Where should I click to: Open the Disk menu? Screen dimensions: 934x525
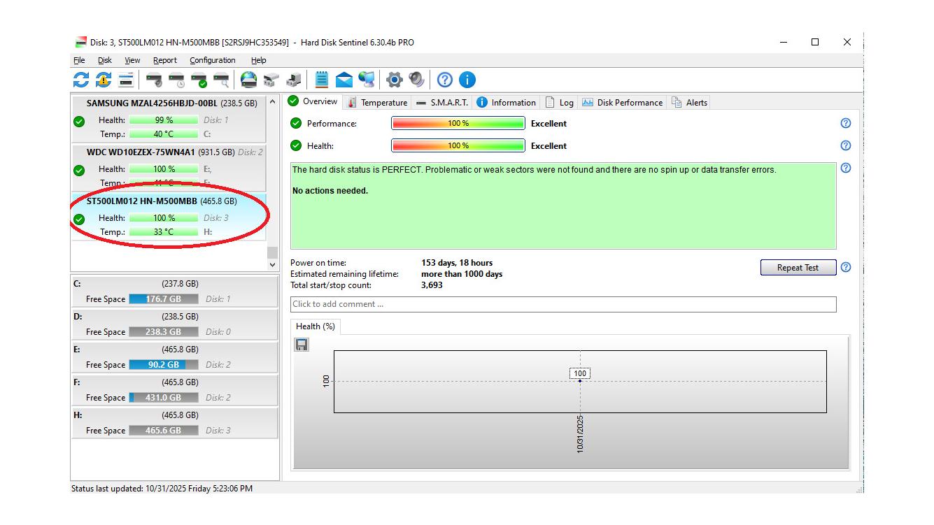click(105, 60)
